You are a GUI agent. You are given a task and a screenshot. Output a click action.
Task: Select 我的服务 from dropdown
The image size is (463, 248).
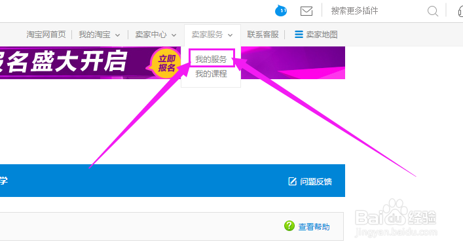[211, 60]
